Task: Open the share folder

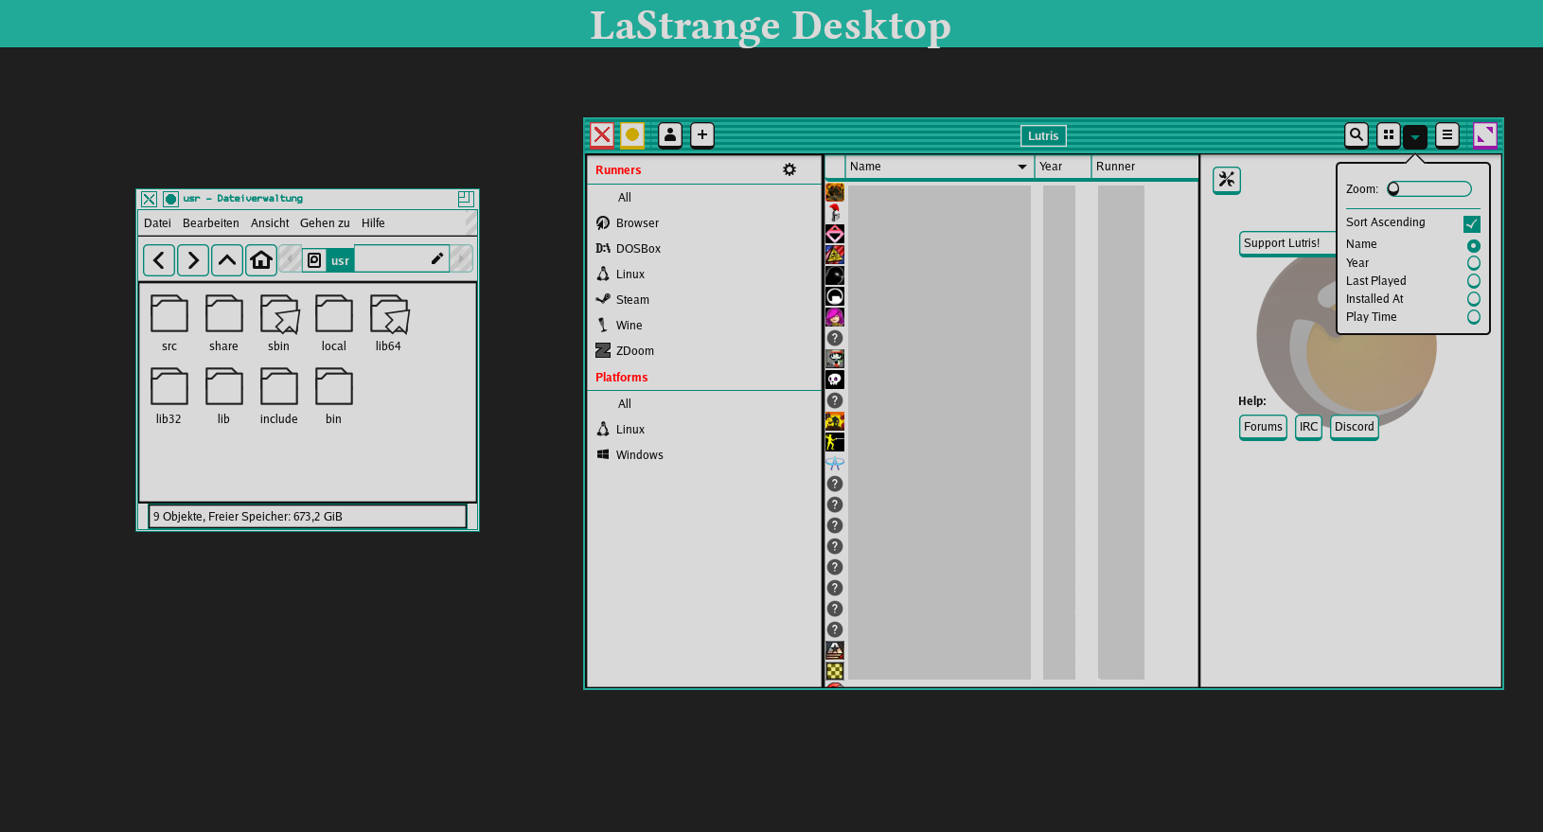Action: [224, 324]
